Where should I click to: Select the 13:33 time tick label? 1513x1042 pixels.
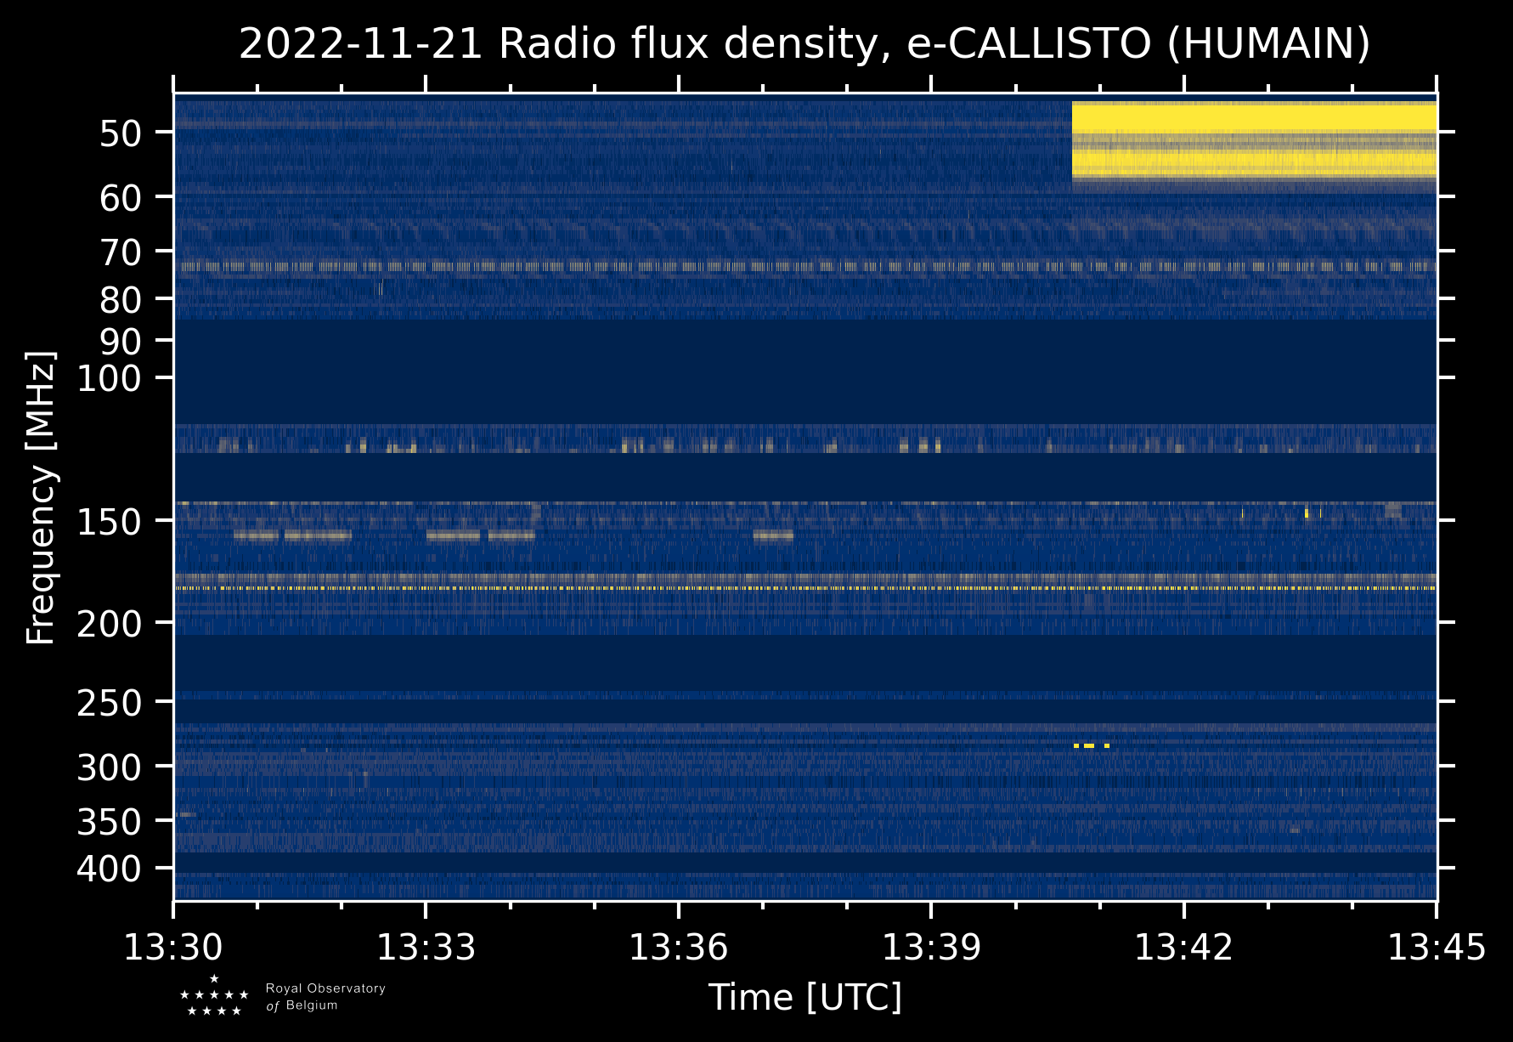[426, 947]
